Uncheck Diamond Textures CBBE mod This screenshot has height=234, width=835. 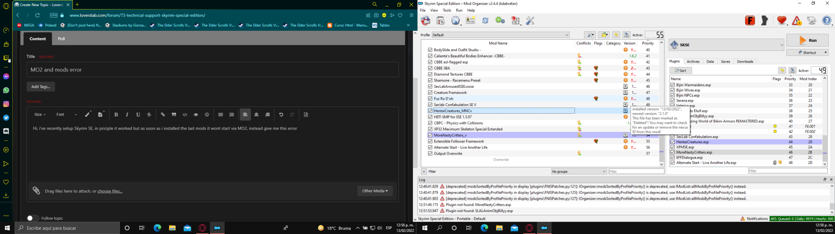[430, 74]
